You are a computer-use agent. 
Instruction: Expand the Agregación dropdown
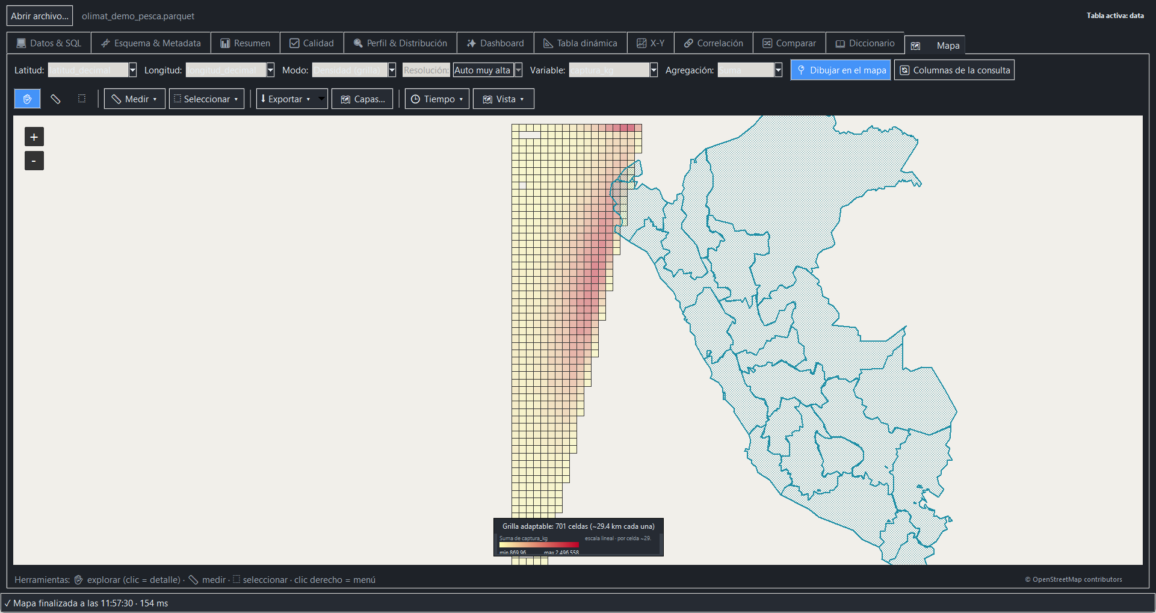click(779, 70)
